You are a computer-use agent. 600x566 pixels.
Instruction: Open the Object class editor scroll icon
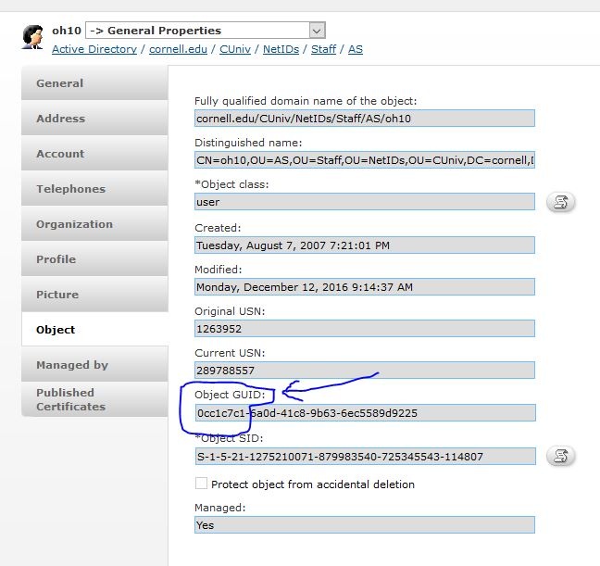[x=560, y=202]
